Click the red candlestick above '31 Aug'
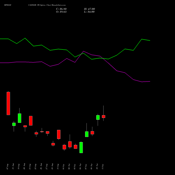This screenshot has width=175, height=175. (x=59, y=134)
